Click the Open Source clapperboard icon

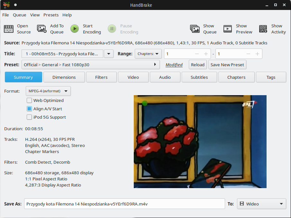[x=9, y=29]
